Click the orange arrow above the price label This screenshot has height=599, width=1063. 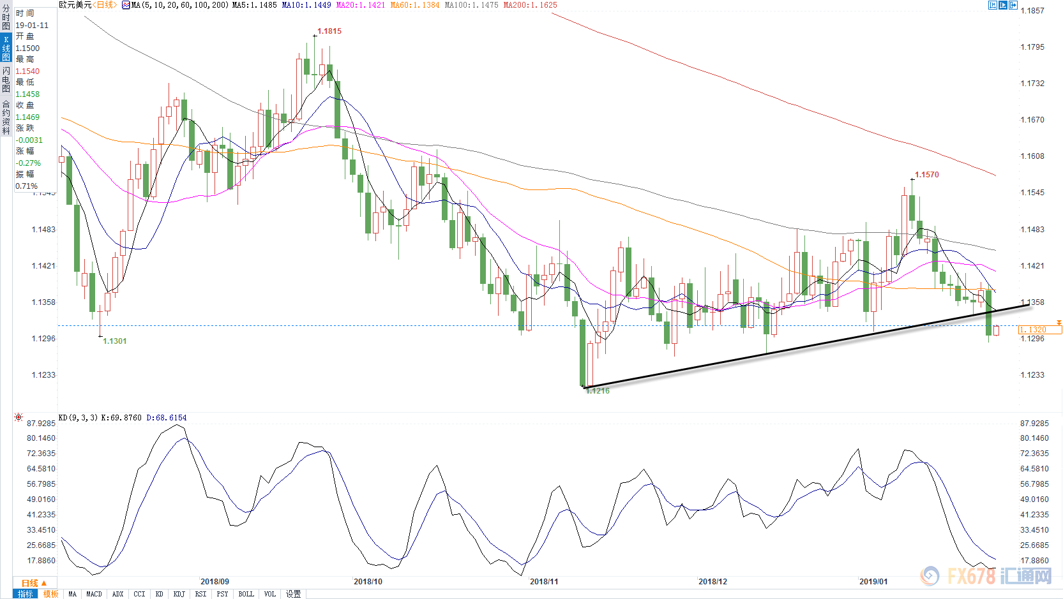click(1059, 323)
